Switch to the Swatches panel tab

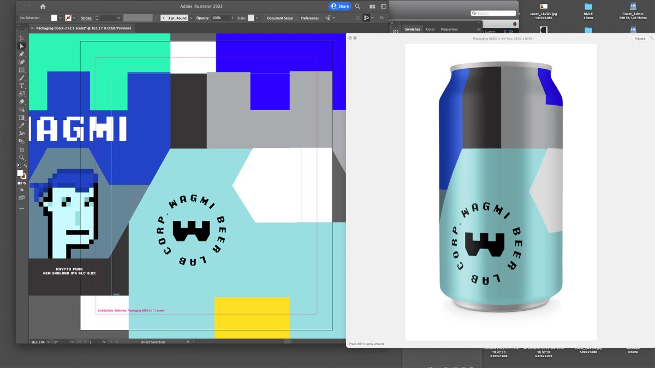(x=413, y=29)
